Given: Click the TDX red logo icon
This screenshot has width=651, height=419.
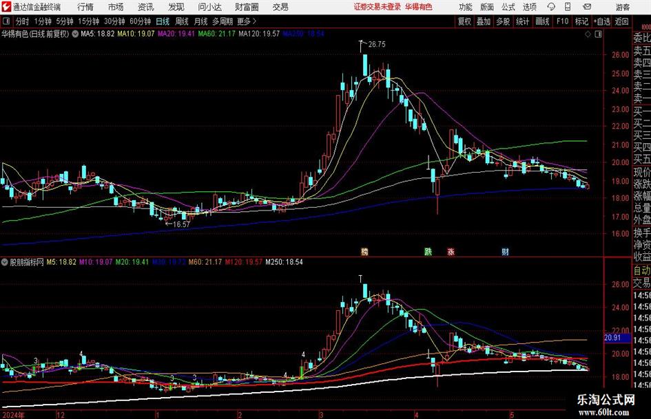Looking at the screenshot, I should pos(6,7).
